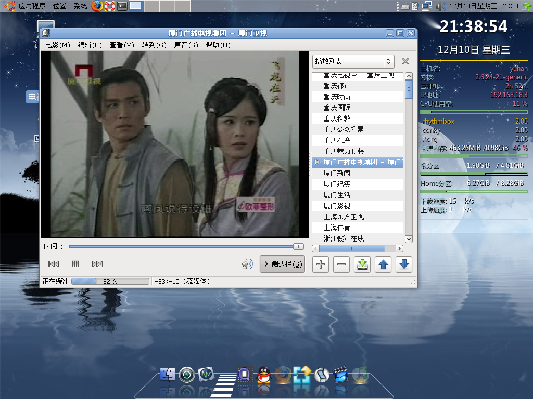Switch to the second workspace in pager
The image size is (533, 399).
tap(151, 6)
